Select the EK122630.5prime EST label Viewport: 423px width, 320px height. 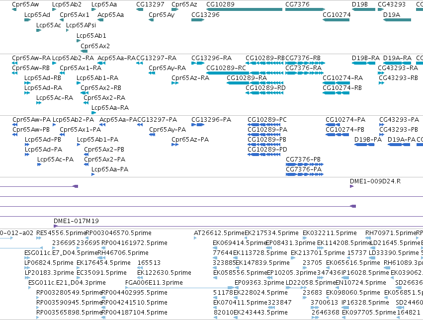[165, 273]
